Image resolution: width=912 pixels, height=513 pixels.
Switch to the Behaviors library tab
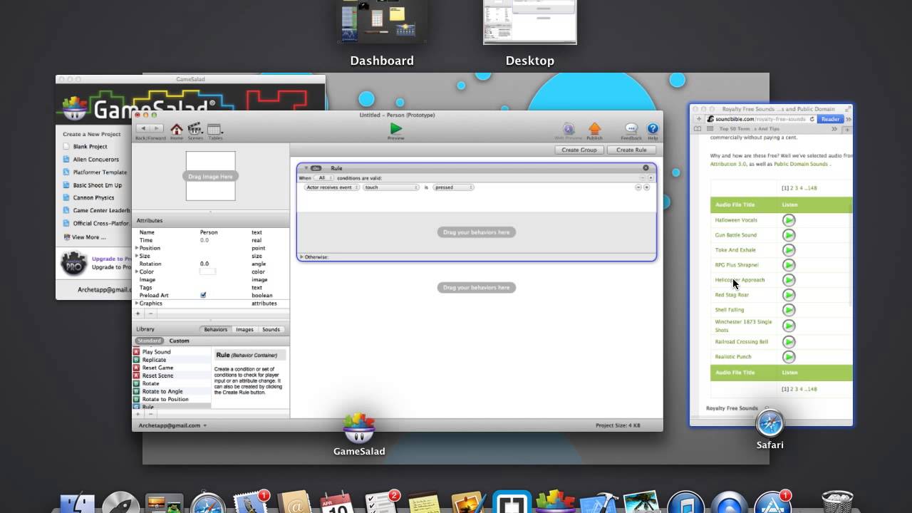215,329
